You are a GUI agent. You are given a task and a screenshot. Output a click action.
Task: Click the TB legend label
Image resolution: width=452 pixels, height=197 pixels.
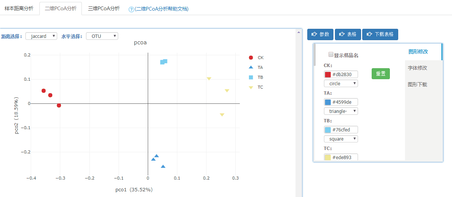pos(260,77)
